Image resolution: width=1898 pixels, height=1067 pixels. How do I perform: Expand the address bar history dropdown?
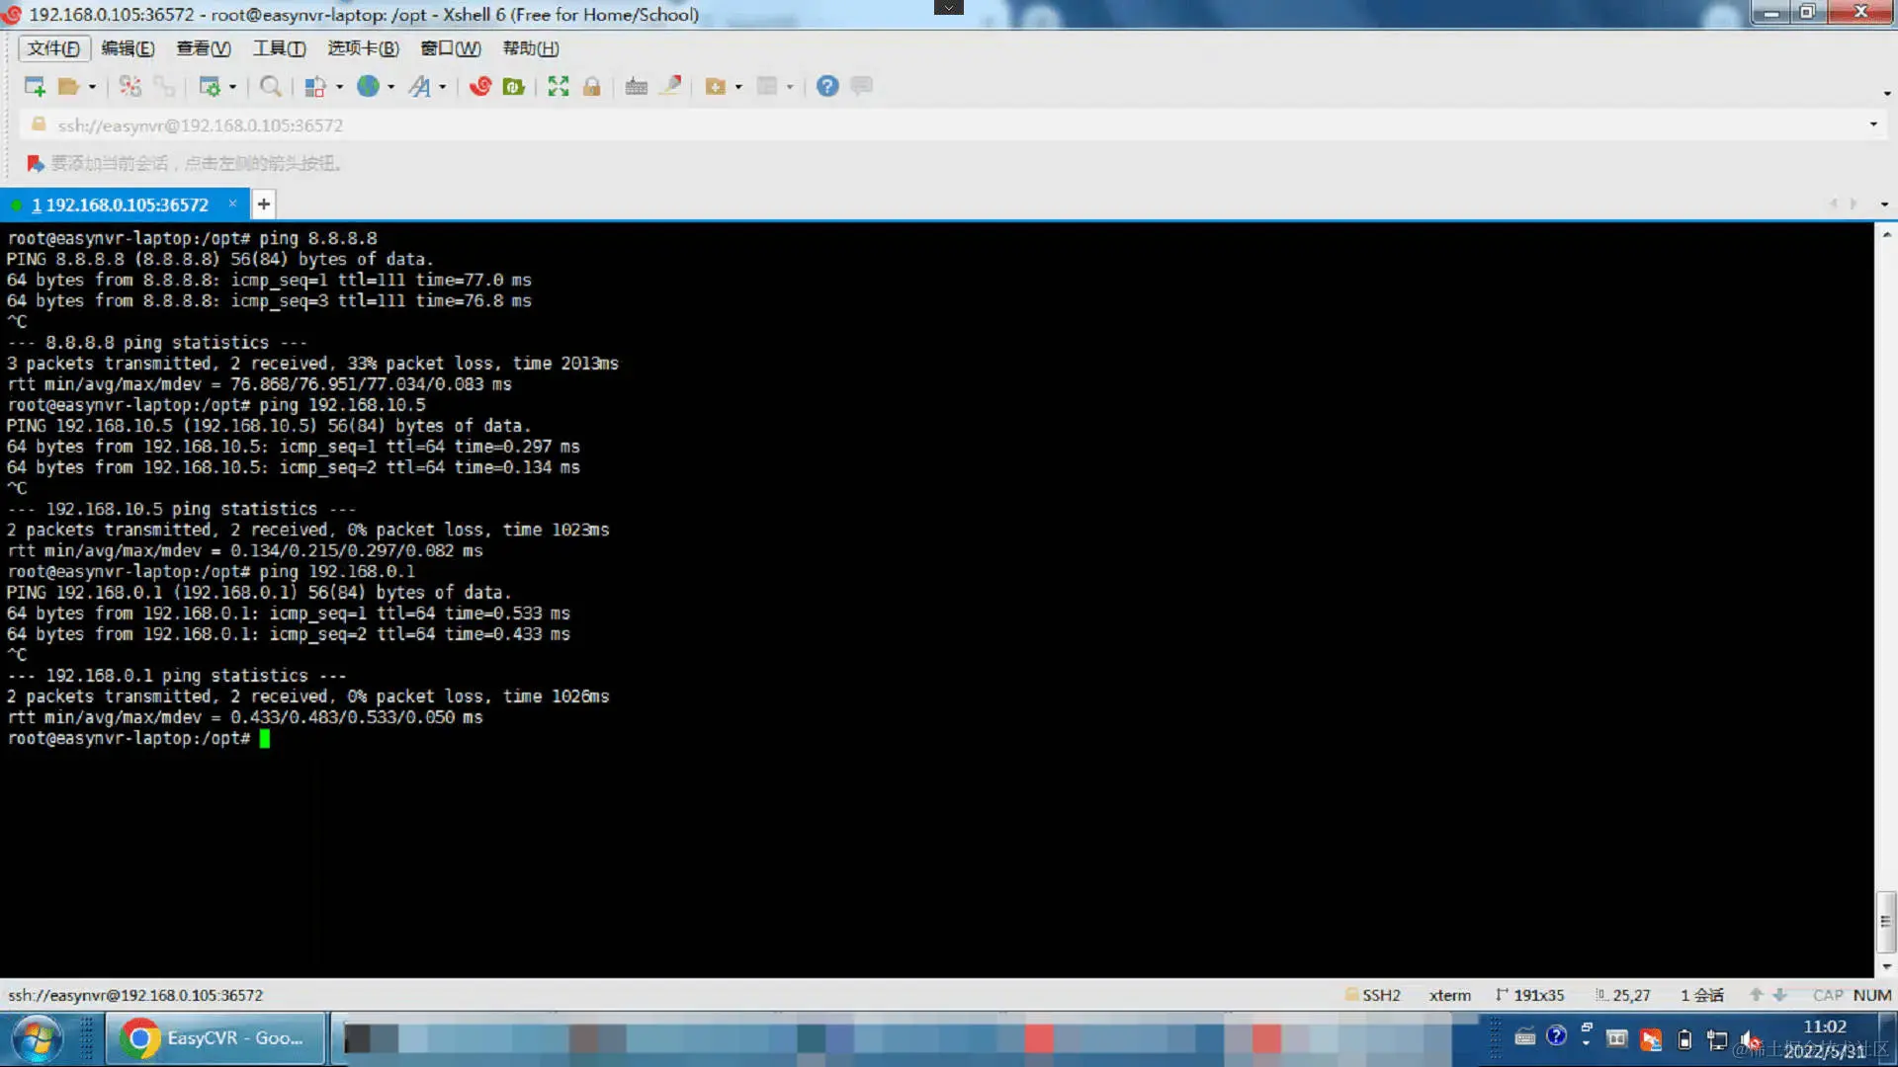pyautogui.click(x=1872, y=124)
